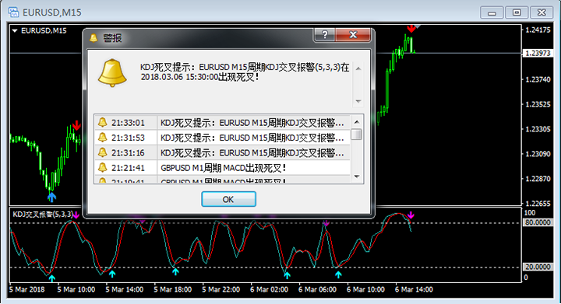This screenshot has width=561, height=304.
Task: Click the large golden bell alert icon
Action: [x=112, y=73]
